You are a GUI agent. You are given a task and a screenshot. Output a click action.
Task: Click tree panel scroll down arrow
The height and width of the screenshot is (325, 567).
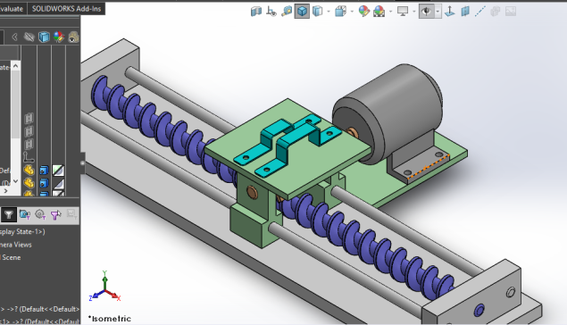pos(15,180)
